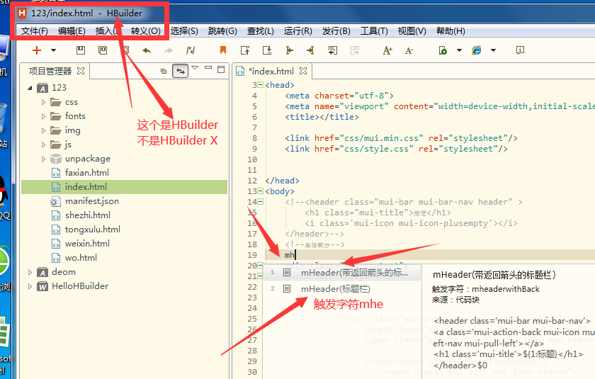The height and width of the screenshot is (379, 595).
Task: Collapse the 123 project tree node
Action: (30, 88)
